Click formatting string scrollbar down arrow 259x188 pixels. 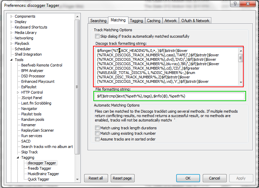[x=241, y=82]
